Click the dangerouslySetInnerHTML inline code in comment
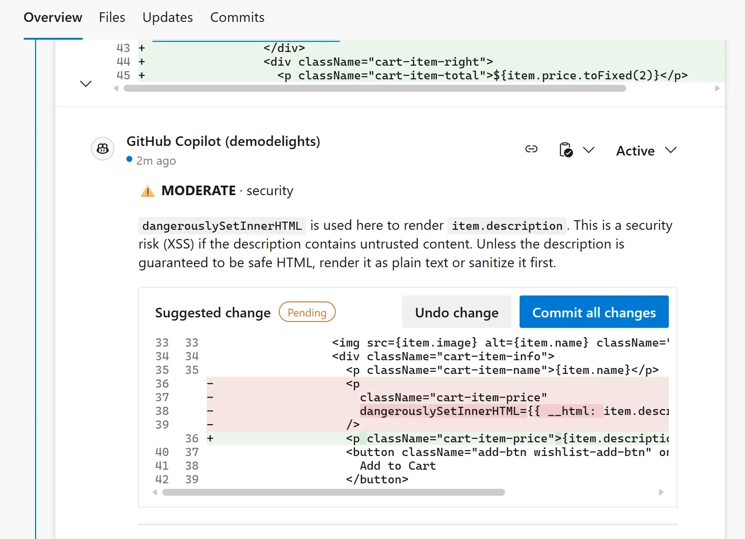The height and width of the screenshot is (539, 745). coord(222,226)
